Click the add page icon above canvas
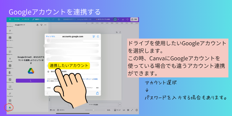This screenshot has width=232, height=116. coord(120,32)
